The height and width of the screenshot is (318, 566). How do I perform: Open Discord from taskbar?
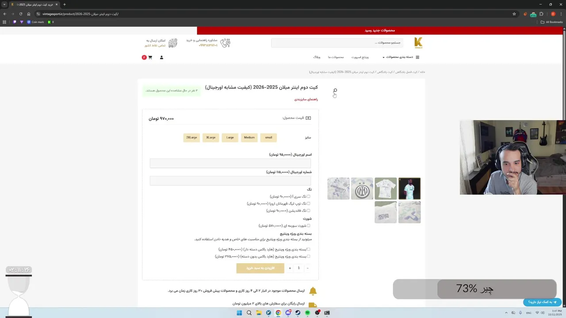(288, 313)
